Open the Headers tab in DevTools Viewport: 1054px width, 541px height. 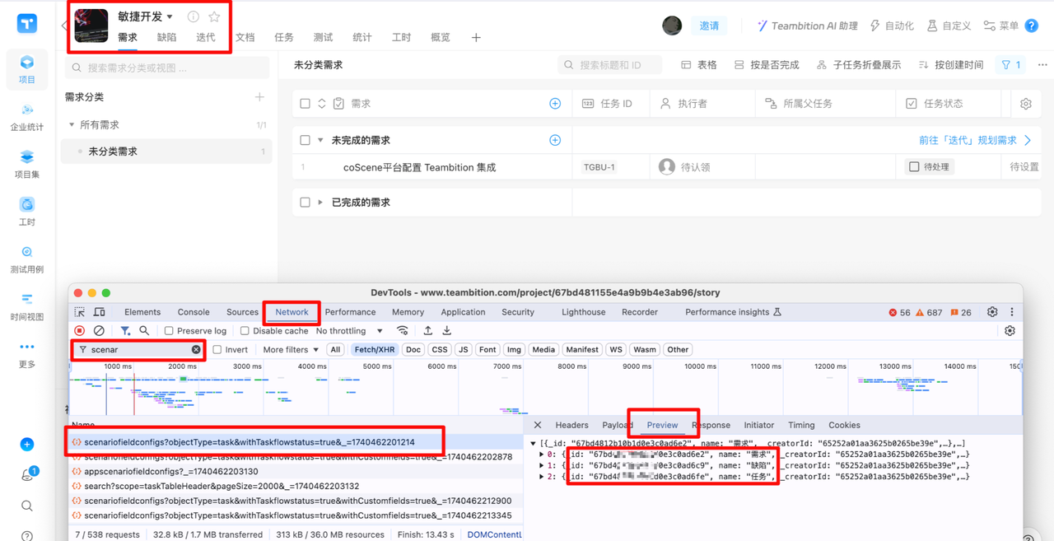pos(571,425)
